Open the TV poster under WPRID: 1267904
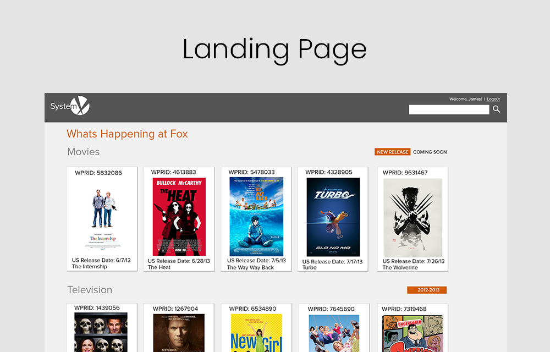The image size is (550, 352). coord(179,333)
